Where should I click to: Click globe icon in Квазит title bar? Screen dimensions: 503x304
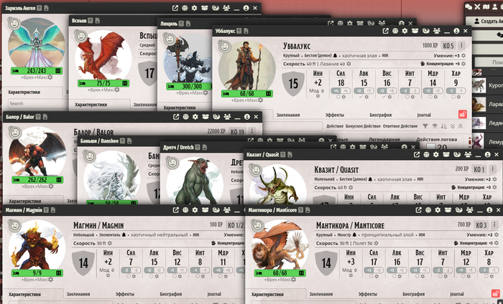coord(426,155)
